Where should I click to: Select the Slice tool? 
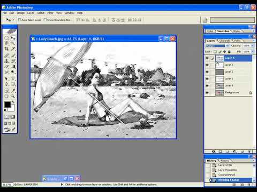click(x=13, y=49)
